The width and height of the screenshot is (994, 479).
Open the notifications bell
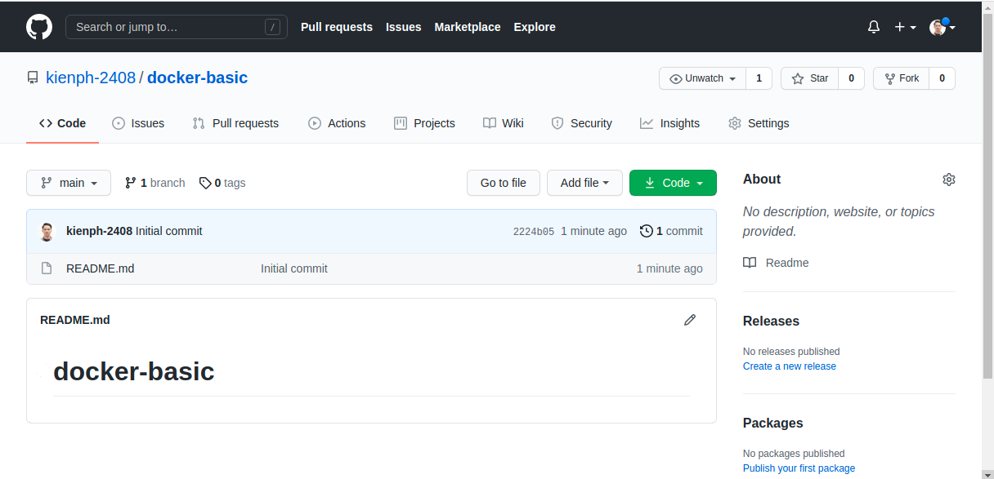(874, 27)
